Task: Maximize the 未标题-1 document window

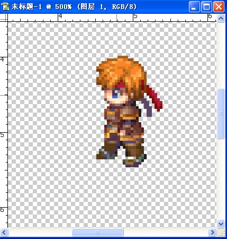Action: coord(206,7)
